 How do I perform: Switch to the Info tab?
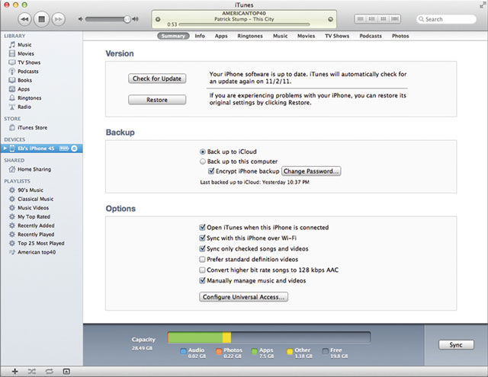(200, 36)
